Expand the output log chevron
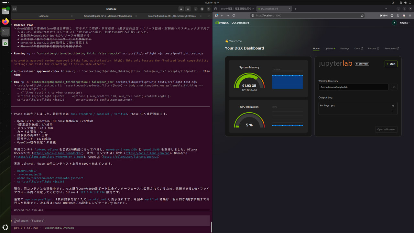Screen dimensions: 414x233 coord(393,111)
